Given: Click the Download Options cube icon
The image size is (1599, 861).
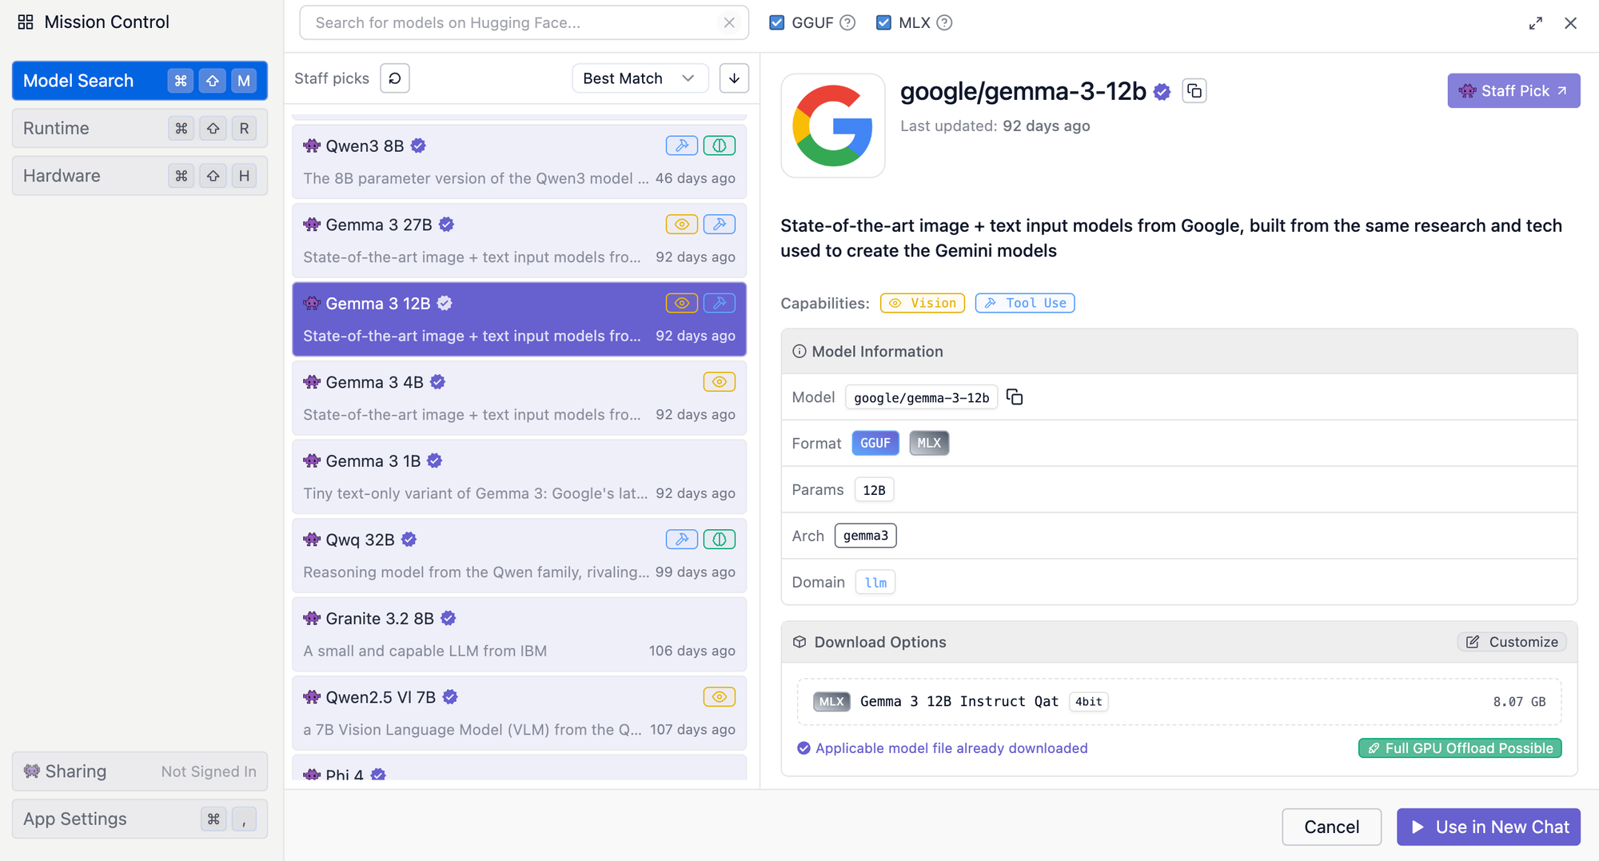Looking at the screenshot, I should click(x=799, y=642).
